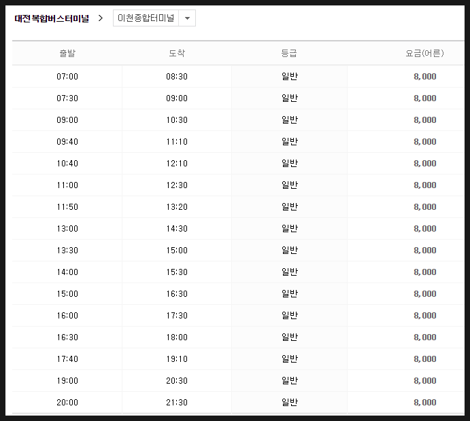Screen dimensions: 470x421
Task: Select the 11:00 departure time
Action: 67,185
